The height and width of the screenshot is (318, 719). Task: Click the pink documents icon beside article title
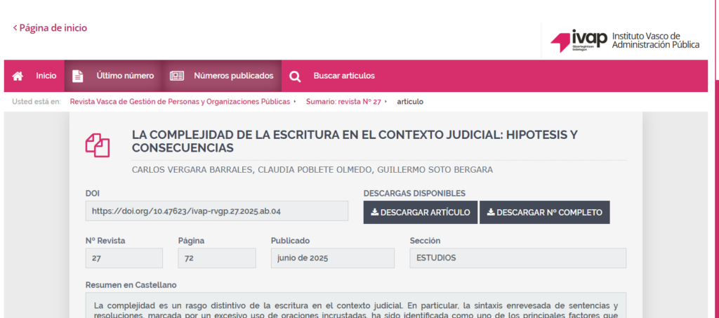(x=98, y=145)
